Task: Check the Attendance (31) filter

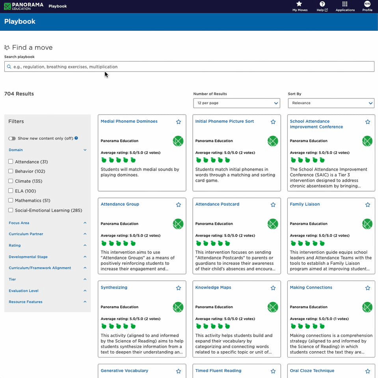Action: [11, 162]
